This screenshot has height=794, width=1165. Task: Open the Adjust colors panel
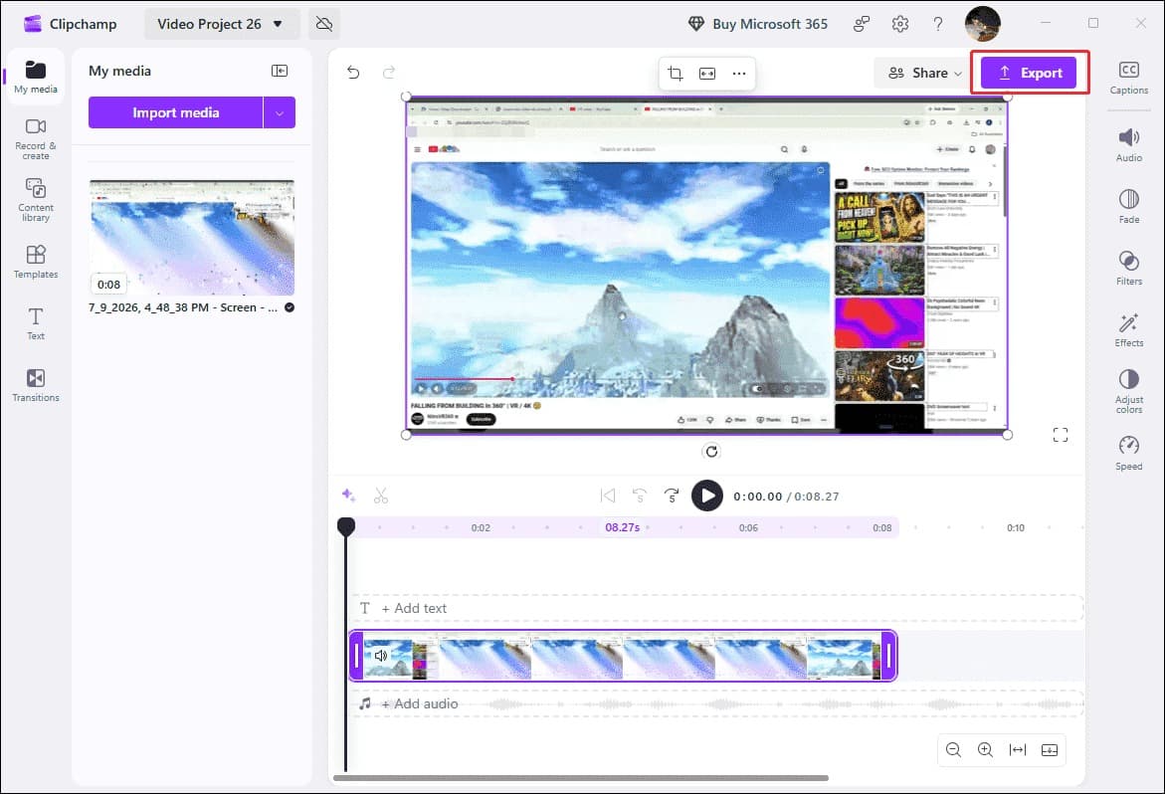[x=1128, y=391]
